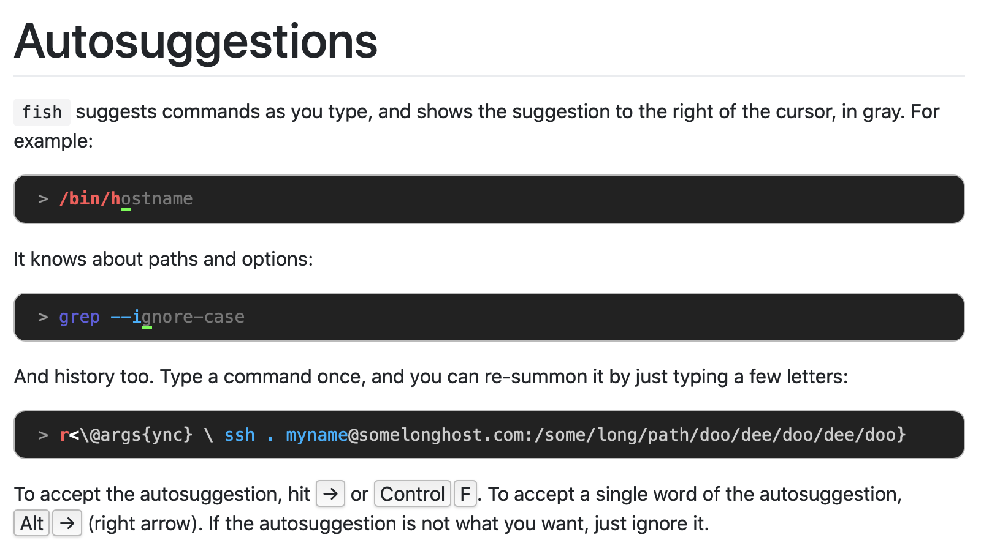Click the 'And history too' paragraph

(x=430, y=377)
